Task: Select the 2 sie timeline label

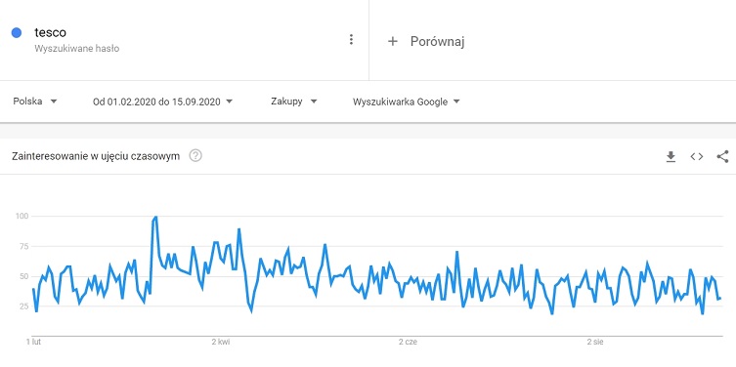Action: click(x=594, y=343)
